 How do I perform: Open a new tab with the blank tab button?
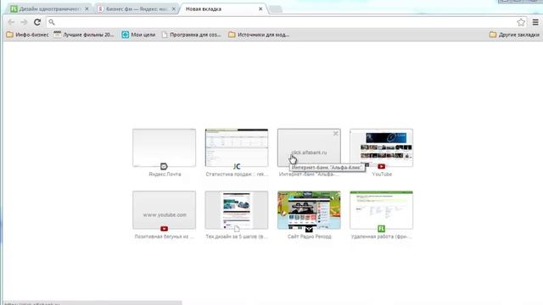[276, 9]
